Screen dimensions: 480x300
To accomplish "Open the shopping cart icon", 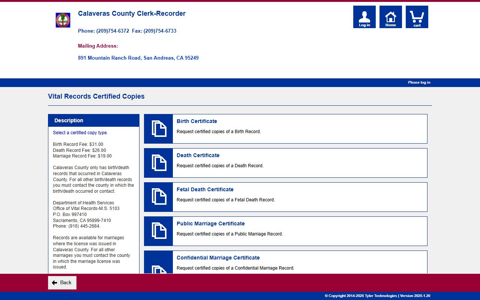I will click(x=417, y=17).
